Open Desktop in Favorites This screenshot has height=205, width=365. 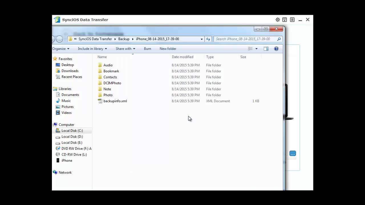click(68, 65)
